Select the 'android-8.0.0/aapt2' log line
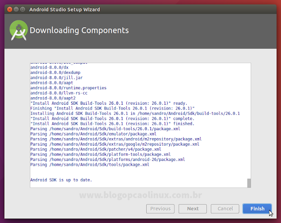This screenshot has width=281, height=223. (x=53, y=98)
